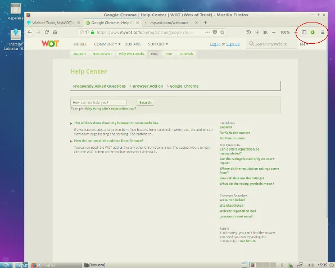Zoom in with the plus button
Image resolution: width=335 pixels, height=268 pixels.
pyautogui.click(x=296, y=32)
